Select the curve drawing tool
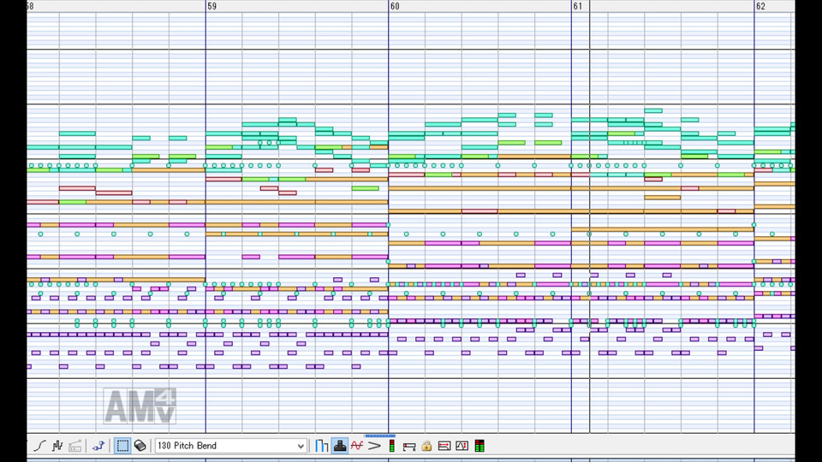 pos(40,446)
